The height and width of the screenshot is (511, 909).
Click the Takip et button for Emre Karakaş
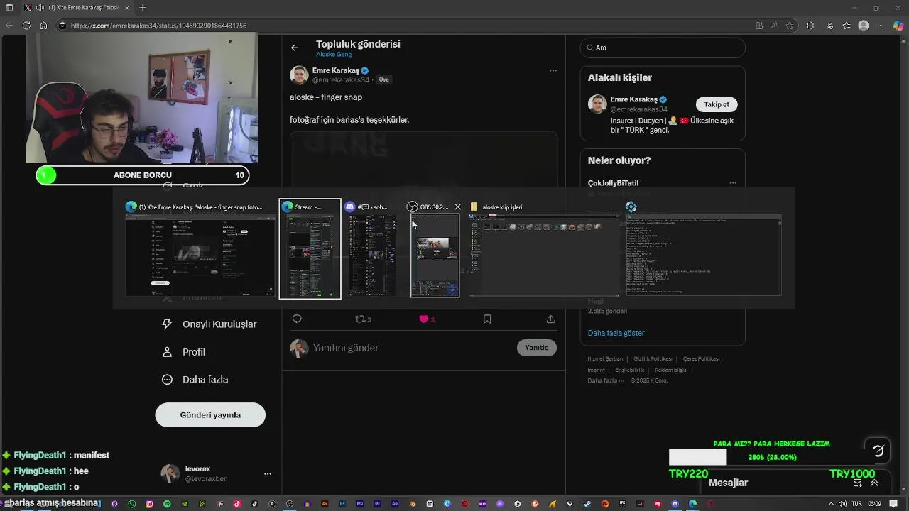[717, 104]
